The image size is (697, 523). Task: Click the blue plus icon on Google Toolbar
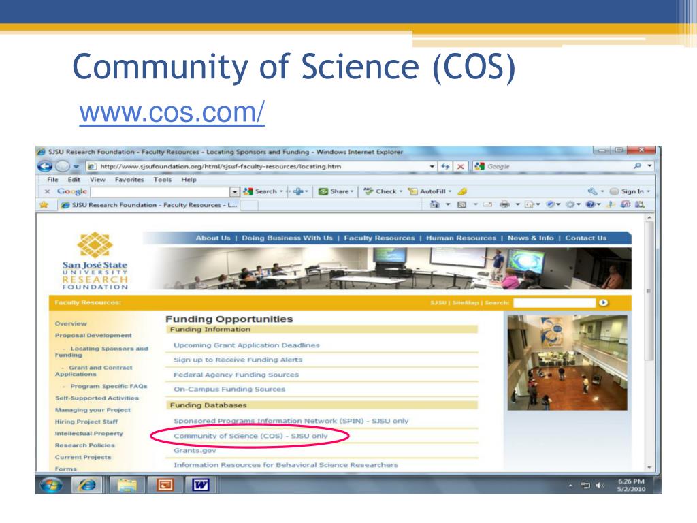[298, 191]
